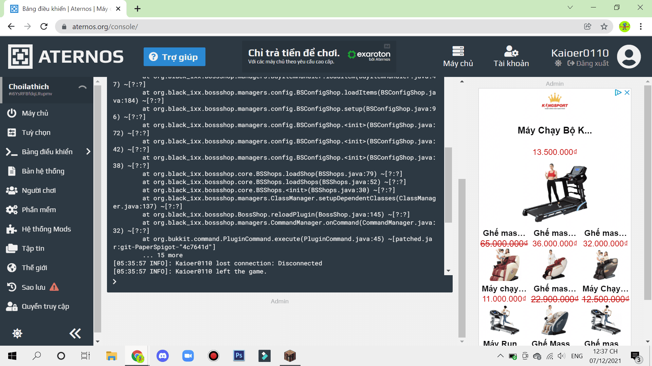Click the user avatar icon

point(629,57)
